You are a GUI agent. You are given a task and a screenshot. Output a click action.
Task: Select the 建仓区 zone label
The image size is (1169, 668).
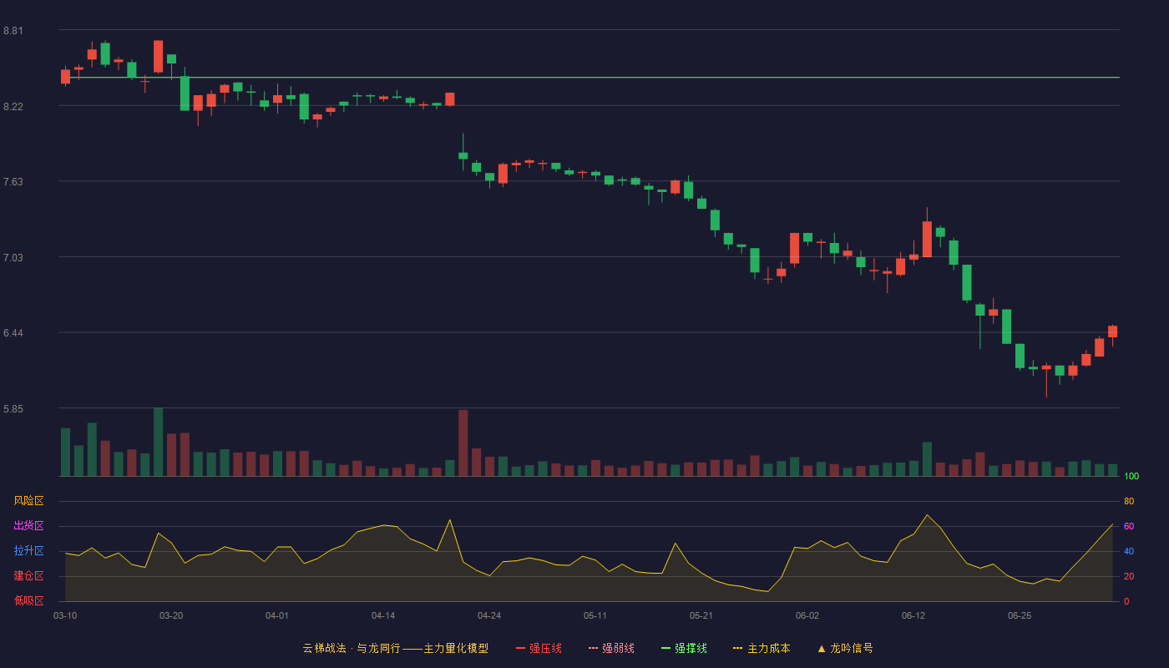[28, 576]
